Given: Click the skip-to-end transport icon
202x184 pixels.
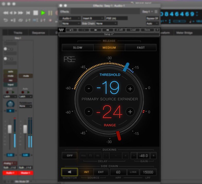Looking at the screenshot, I should pyautogui.click(x=28, y=13).
